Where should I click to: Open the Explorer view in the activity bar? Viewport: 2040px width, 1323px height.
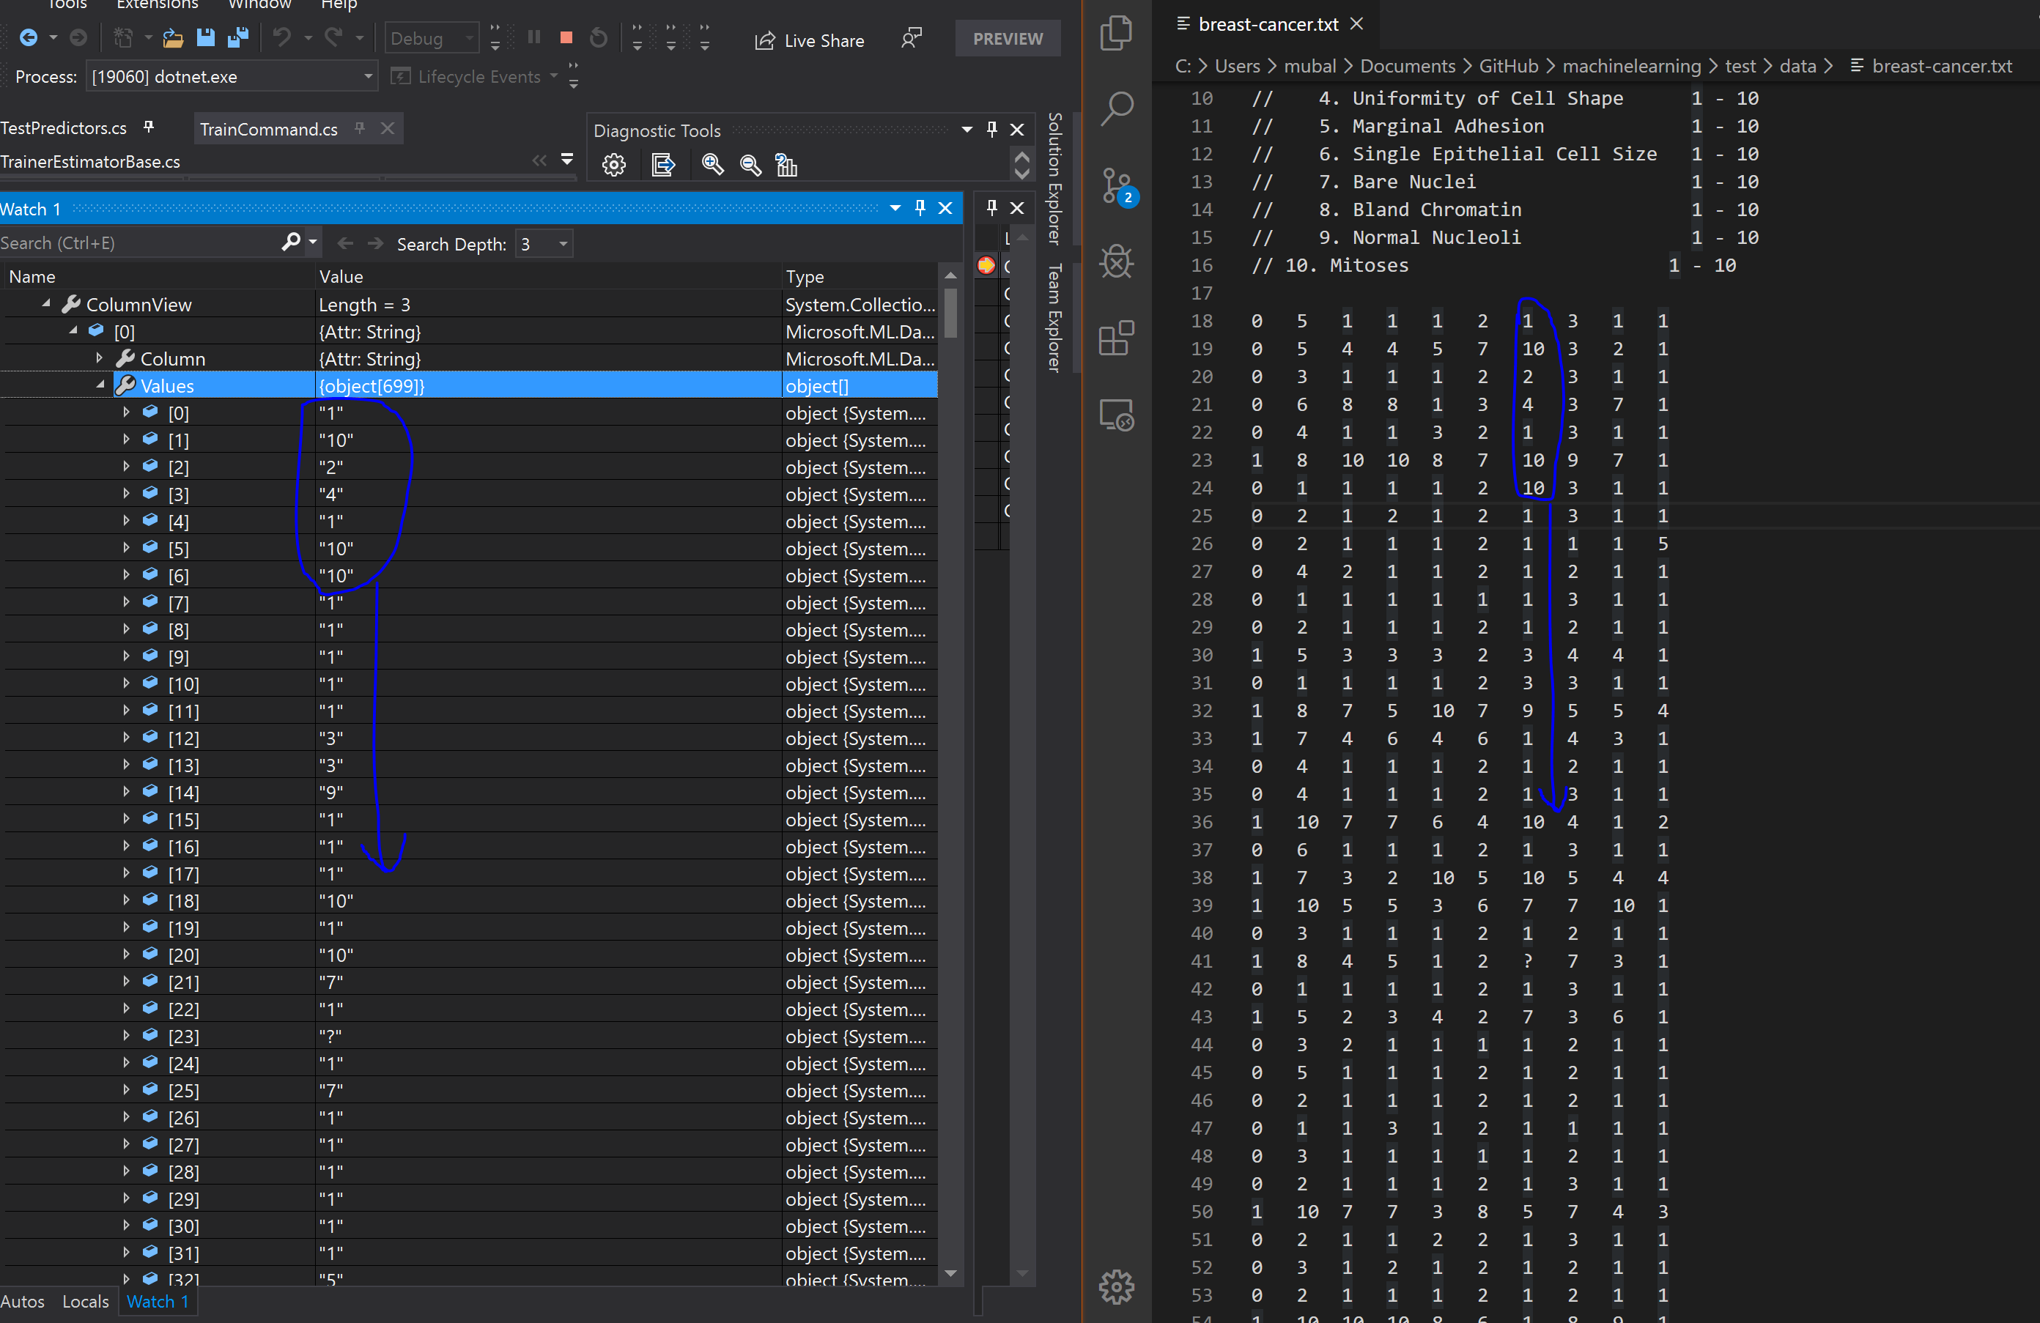1117,32
